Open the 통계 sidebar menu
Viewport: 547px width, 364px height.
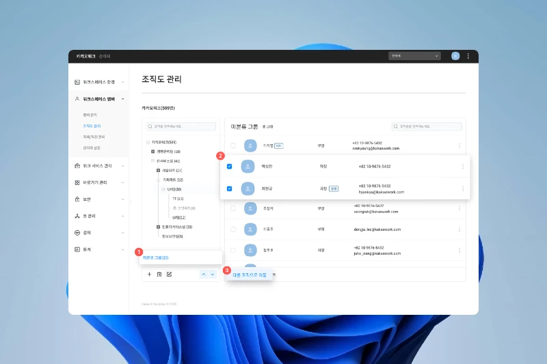click(x=99, y=249)
